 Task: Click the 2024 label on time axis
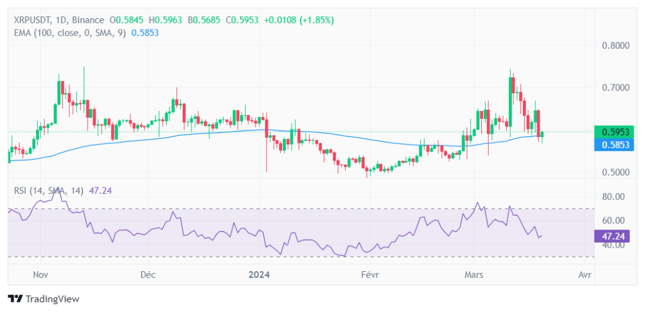tap(259, 275)
